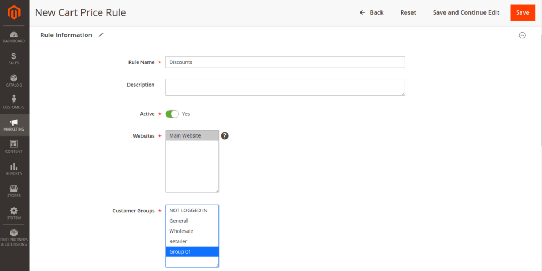
Task: Open the Reports sidebar menu
Action: coord(14,169)
